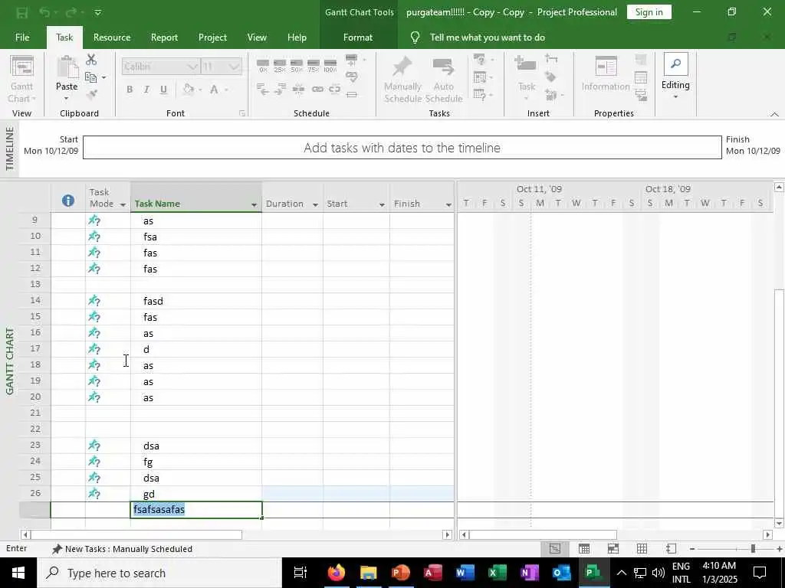Click the Cut scissors icon
Viewport: 785px width, 588px height.
(x=91, y=60)
